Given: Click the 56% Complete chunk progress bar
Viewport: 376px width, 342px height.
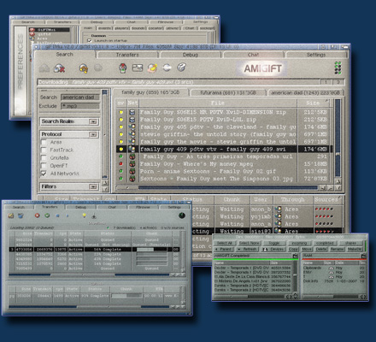Looking at the screenshot, I should coord(151,250).
